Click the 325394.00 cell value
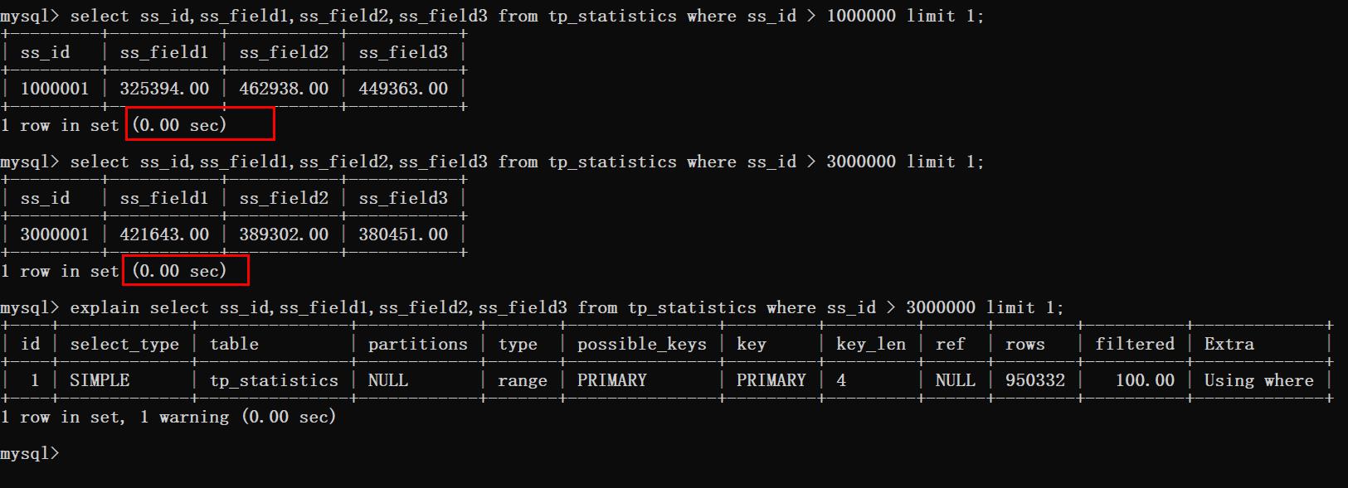Image resolution: width=1348 pixels, height=488 pixels. (x=164, y=89)
